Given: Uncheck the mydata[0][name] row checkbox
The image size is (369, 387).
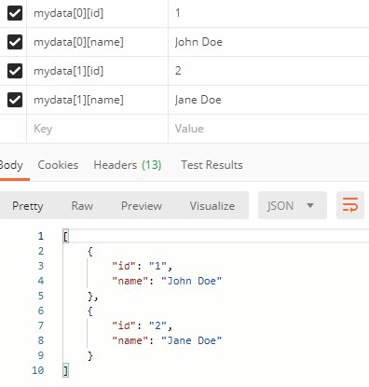Looking at the screenshot, I should [15, 42].
